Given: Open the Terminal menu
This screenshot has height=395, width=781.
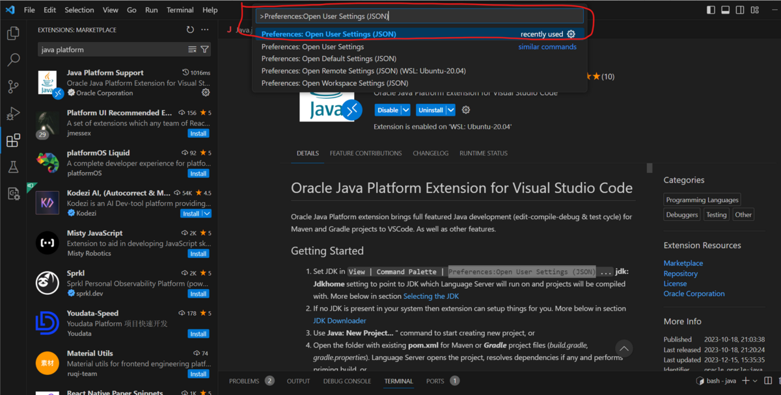Looking at the screenshot, I should (180, 10).
